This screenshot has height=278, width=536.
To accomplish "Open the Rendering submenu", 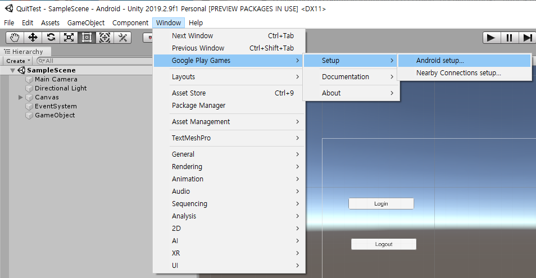I will point(229,167).
